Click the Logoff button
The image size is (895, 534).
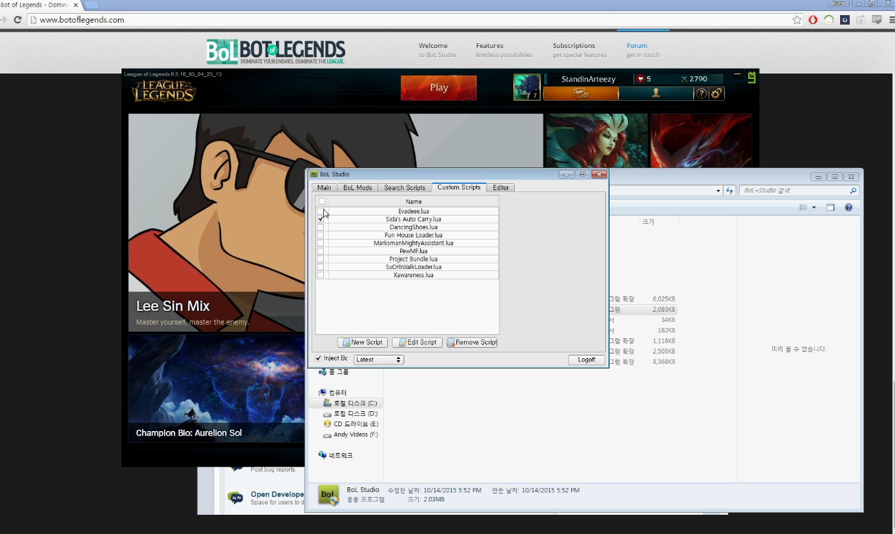point(587,360)
